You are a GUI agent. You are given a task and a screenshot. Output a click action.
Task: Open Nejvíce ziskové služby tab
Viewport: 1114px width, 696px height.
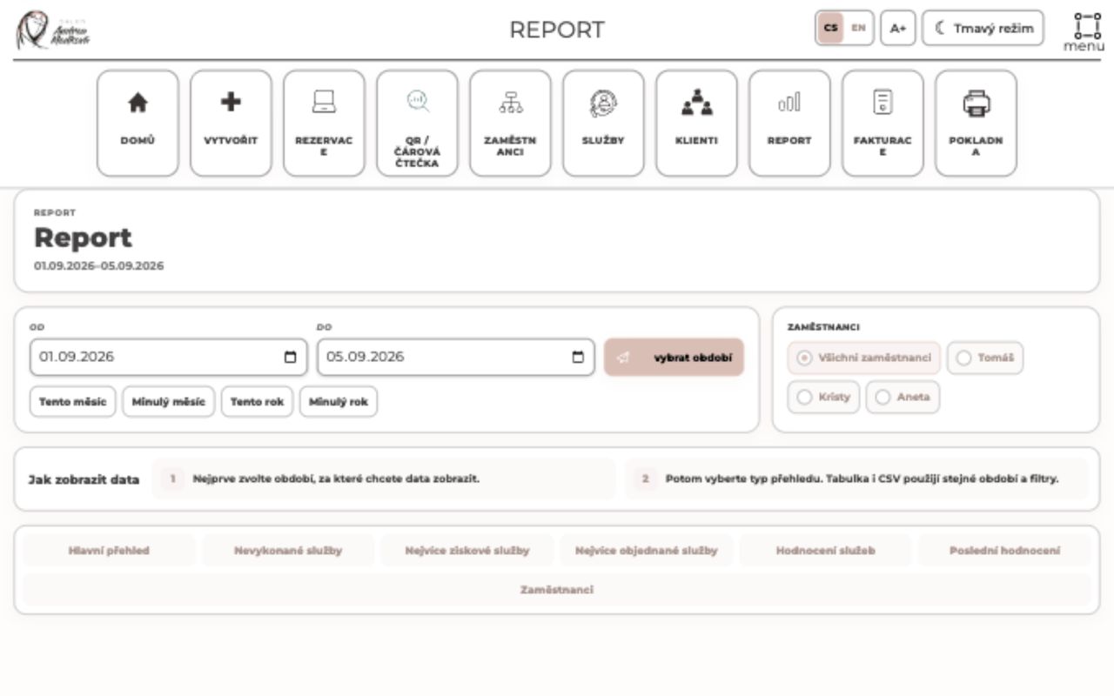tap(467, 551)
